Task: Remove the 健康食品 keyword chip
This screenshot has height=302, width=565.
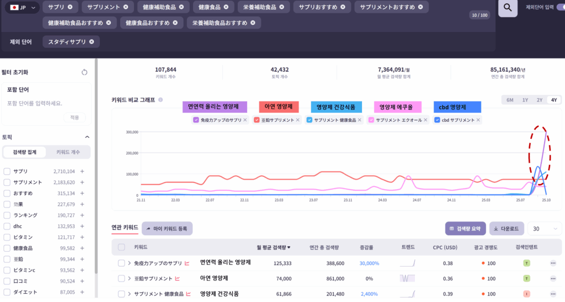Action: [226, 7]
